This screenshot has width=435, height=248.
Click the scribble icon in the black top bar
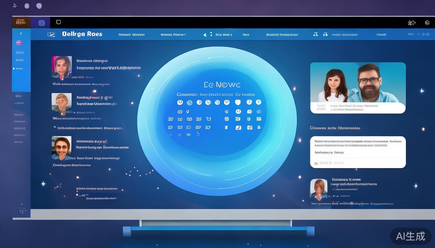pyautogui.click(x=412, y=23)
